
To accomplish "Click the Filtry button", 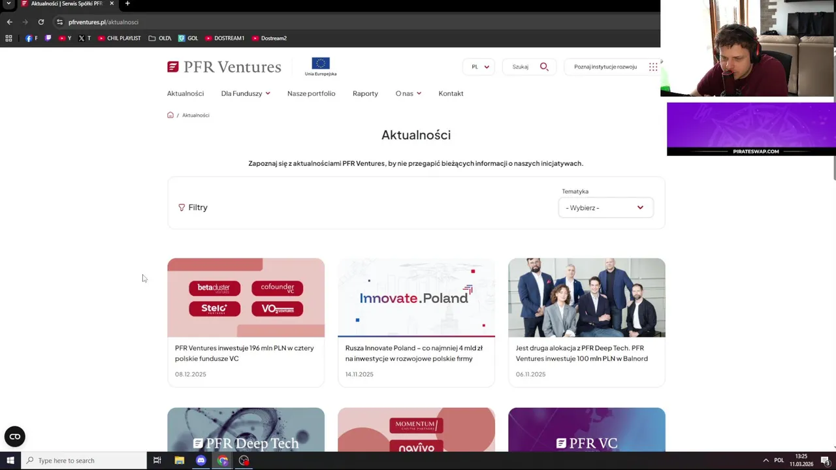I will (193, 208).
